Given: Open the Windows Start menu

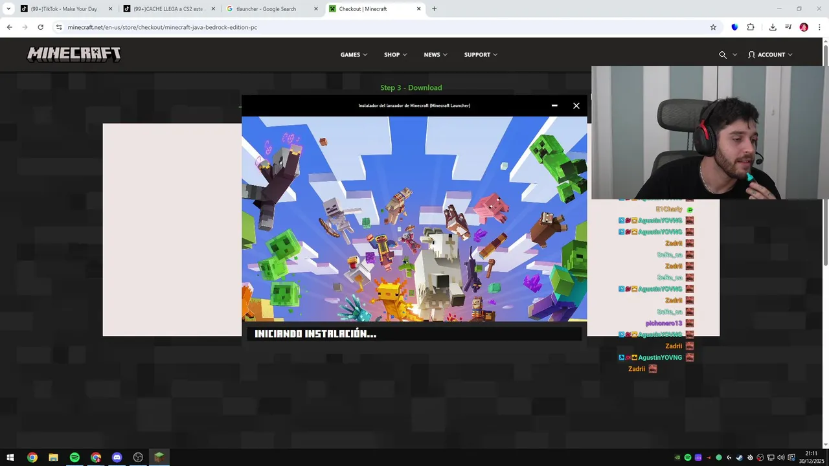Looking at the screenshot, I should [x=10, y=458].
